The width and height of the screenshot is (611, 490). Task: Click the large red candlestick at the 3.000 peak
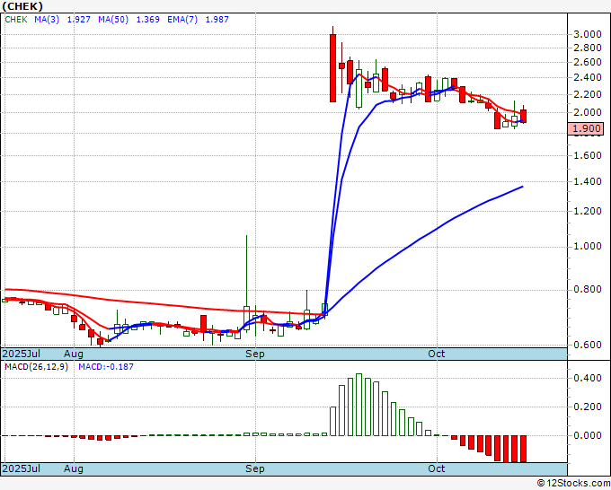(332, 68)
